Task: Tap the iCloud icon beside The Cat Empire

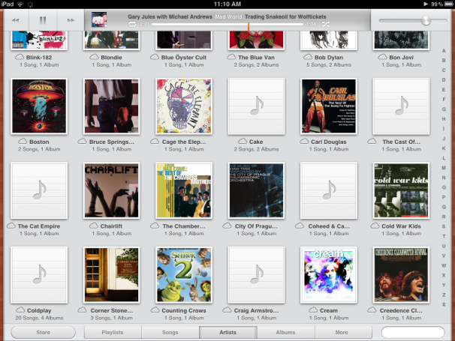Action: point(11,226)
